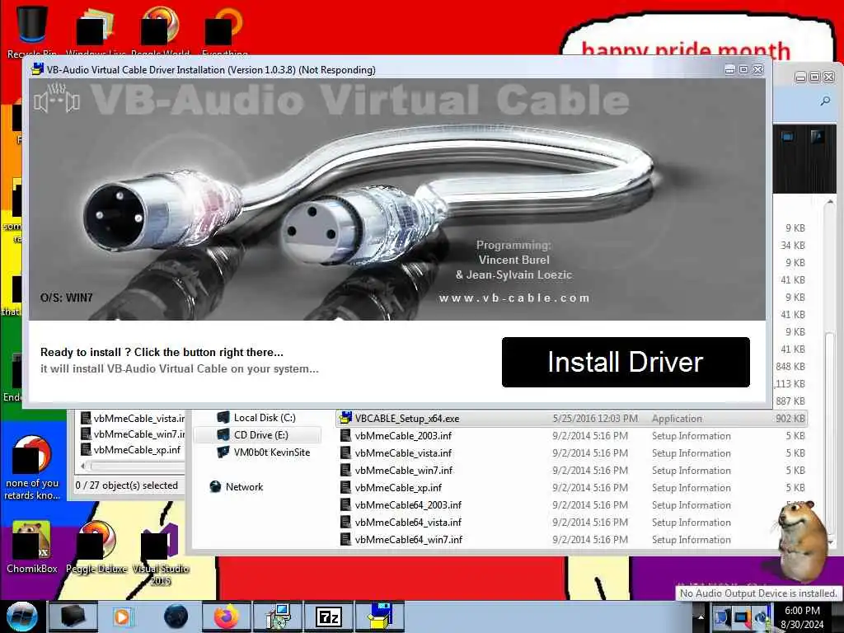Click the 5/25/2016 12:03 PM date cell
Viewport: 844px width, 633px height.
coord(595,418)
